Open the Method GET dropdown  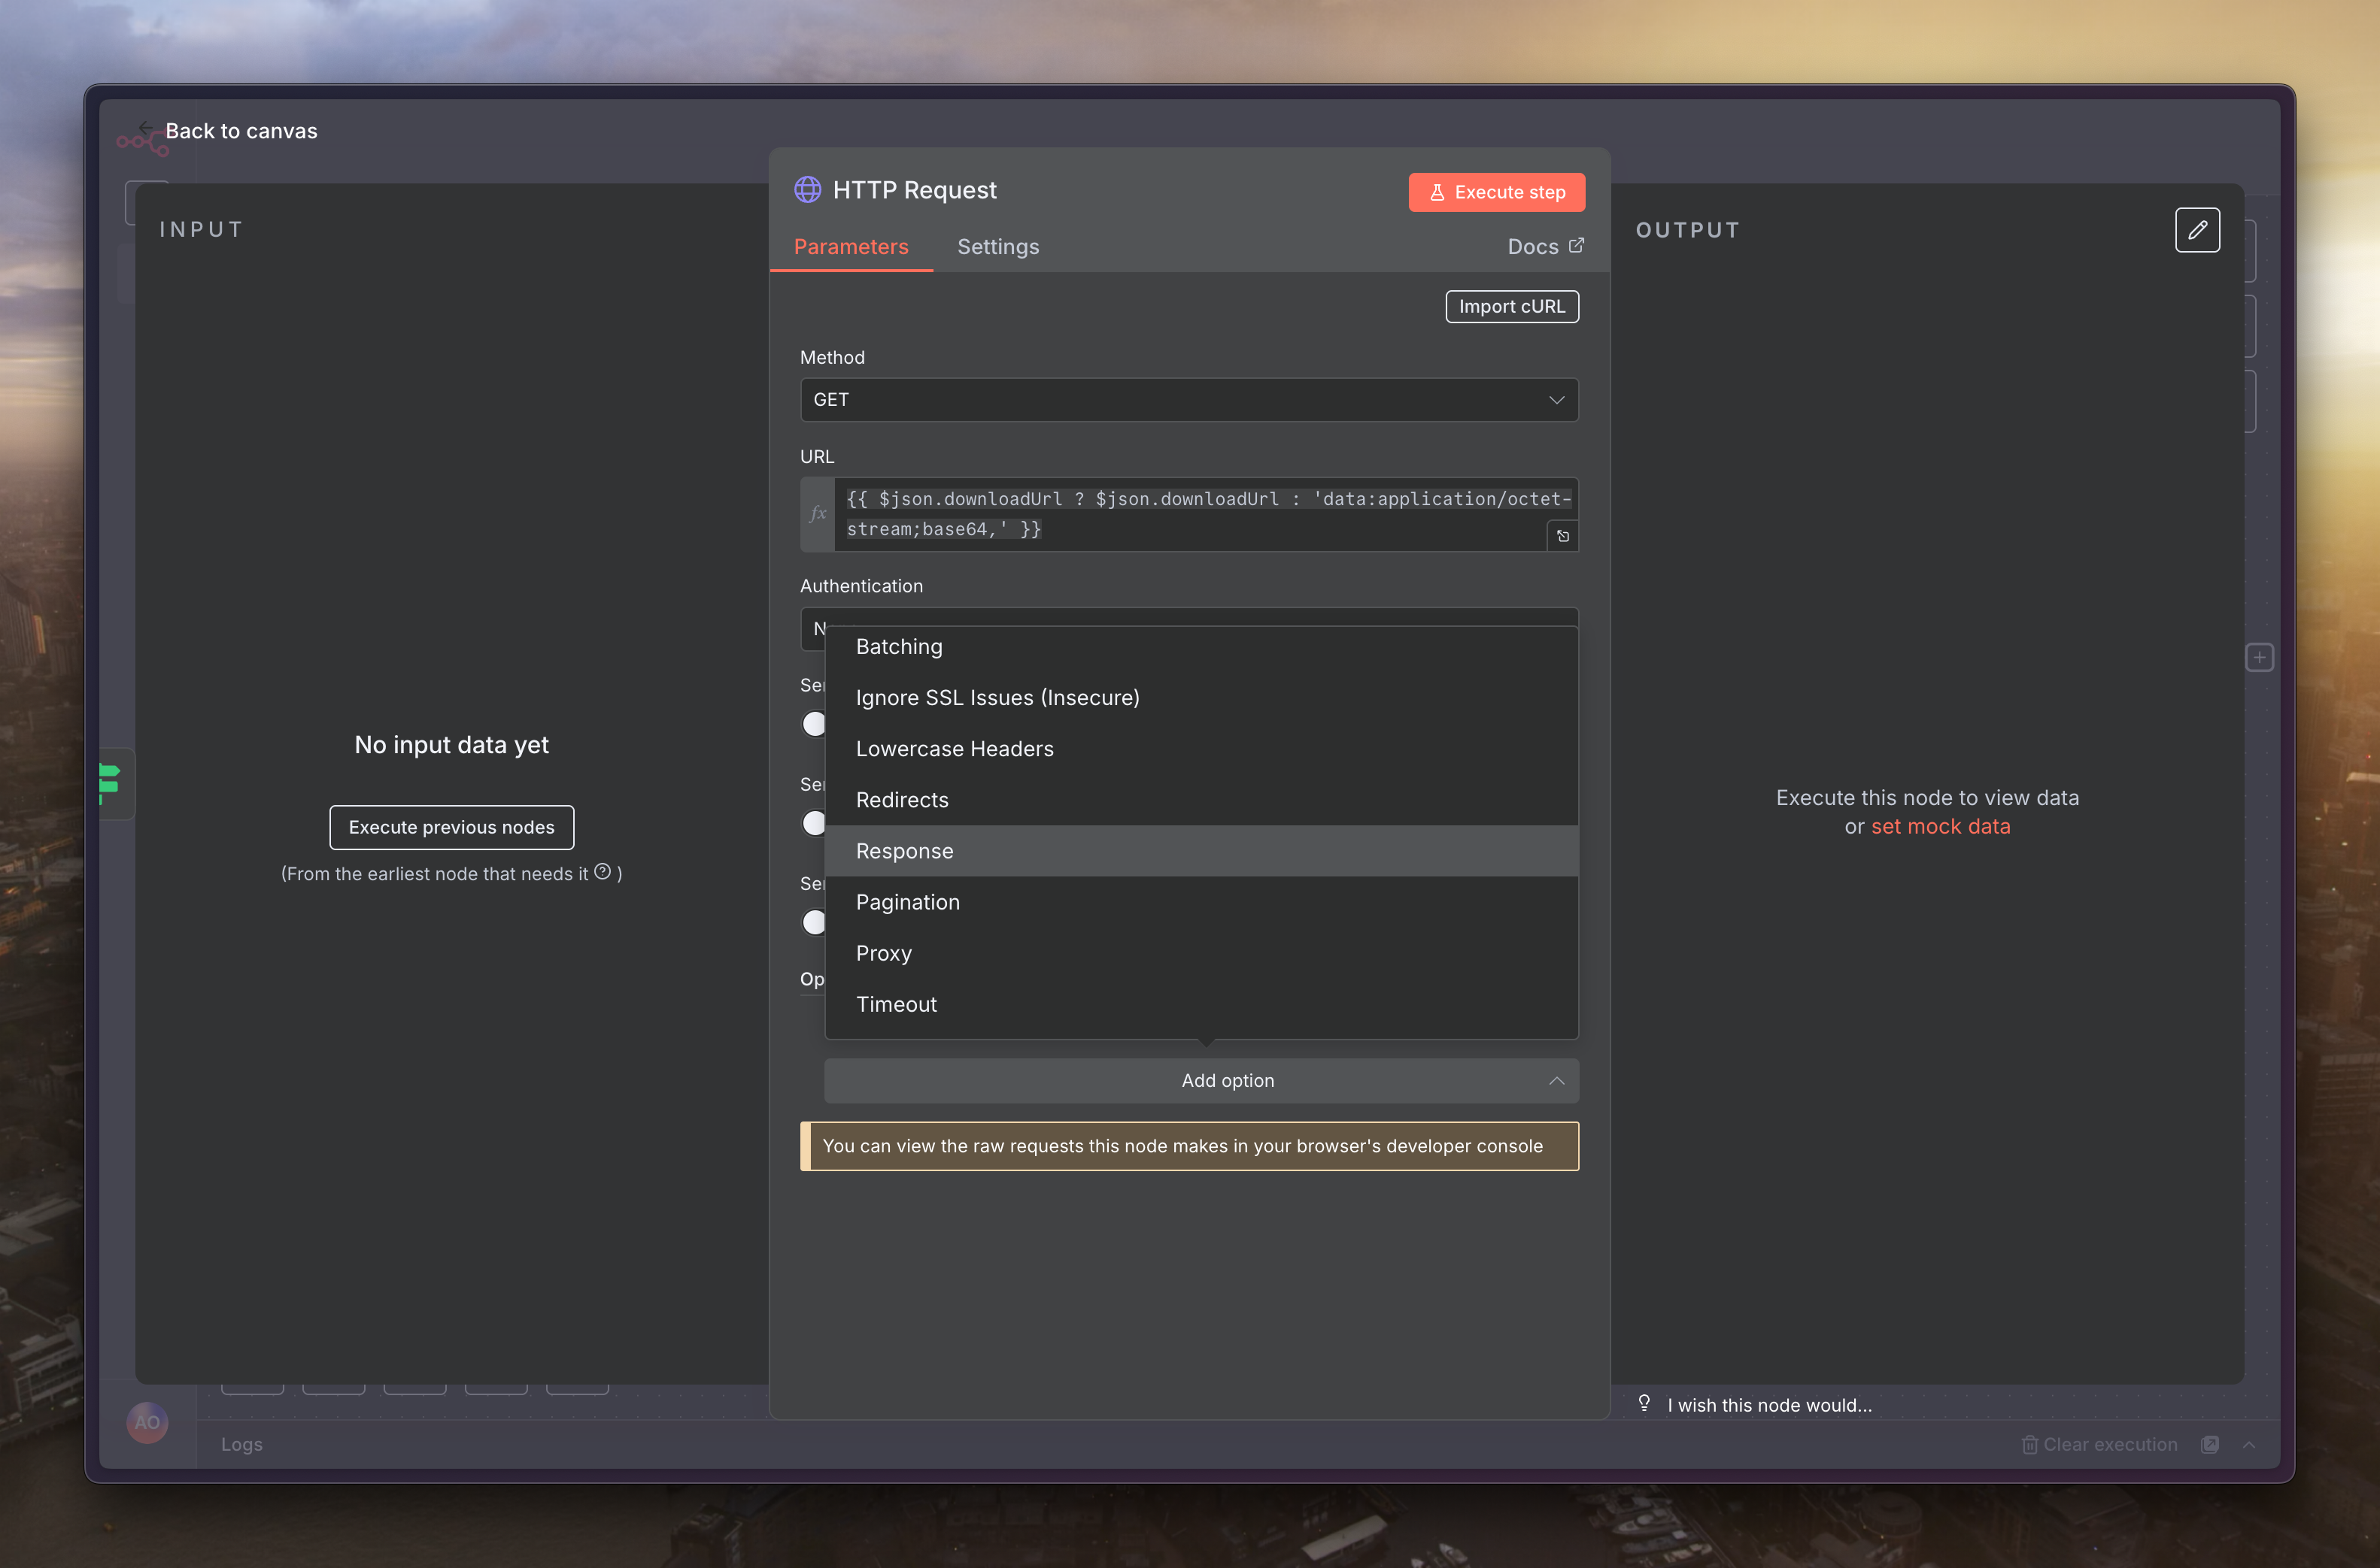pos(1188,400)
